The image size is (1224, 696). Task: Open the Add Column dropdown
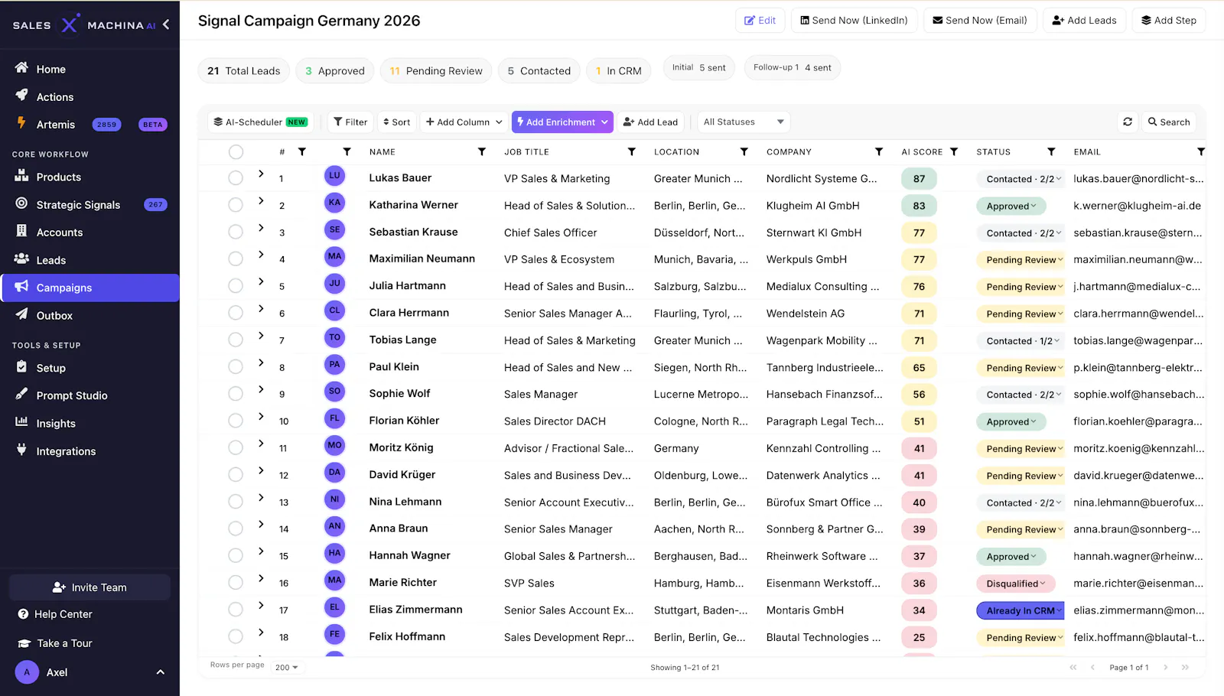[464, 122]
